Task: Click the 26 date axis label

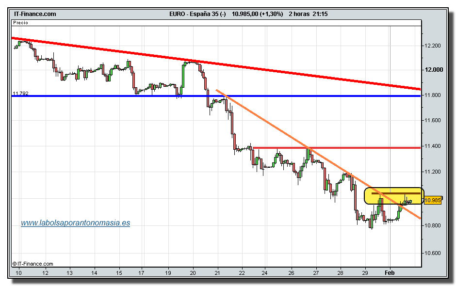Action: point(292,273)
